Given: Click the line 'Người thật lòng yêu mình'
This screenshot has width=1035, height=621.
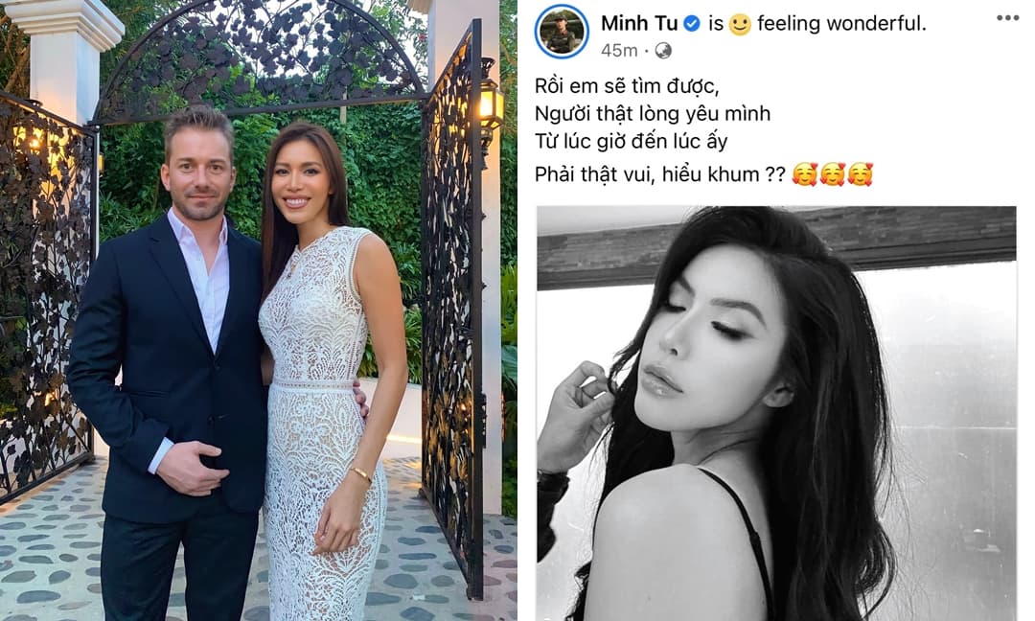Looking at the screenshot, I should pos(653,114).
